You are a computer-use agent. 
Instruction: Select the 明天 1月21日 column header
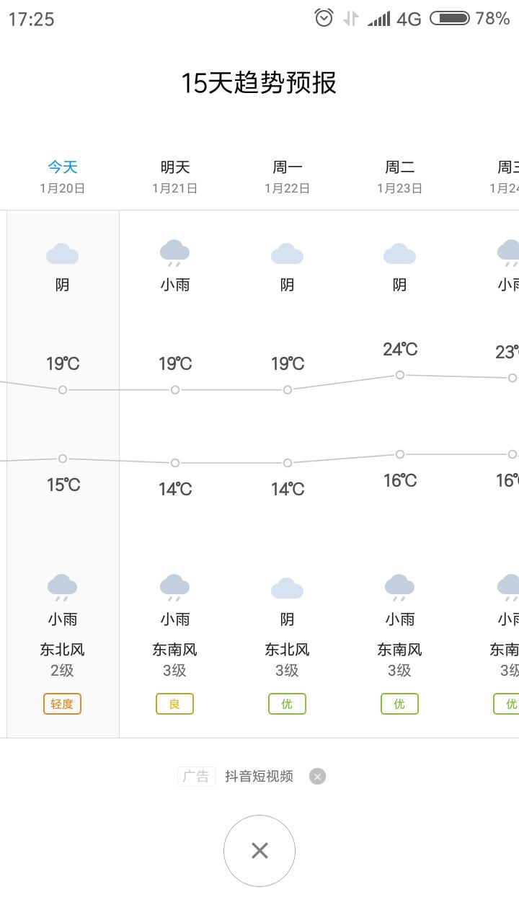point(175,177)
